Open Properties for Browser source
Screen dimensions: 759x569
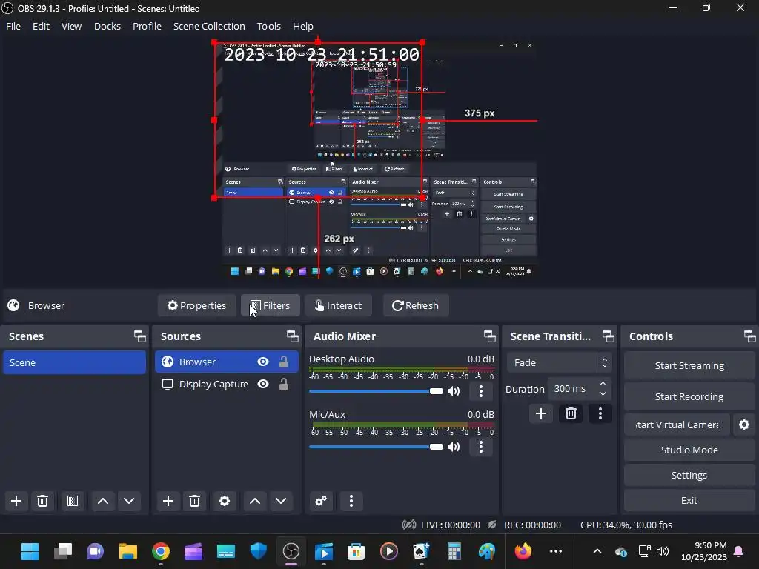point(197,305)
